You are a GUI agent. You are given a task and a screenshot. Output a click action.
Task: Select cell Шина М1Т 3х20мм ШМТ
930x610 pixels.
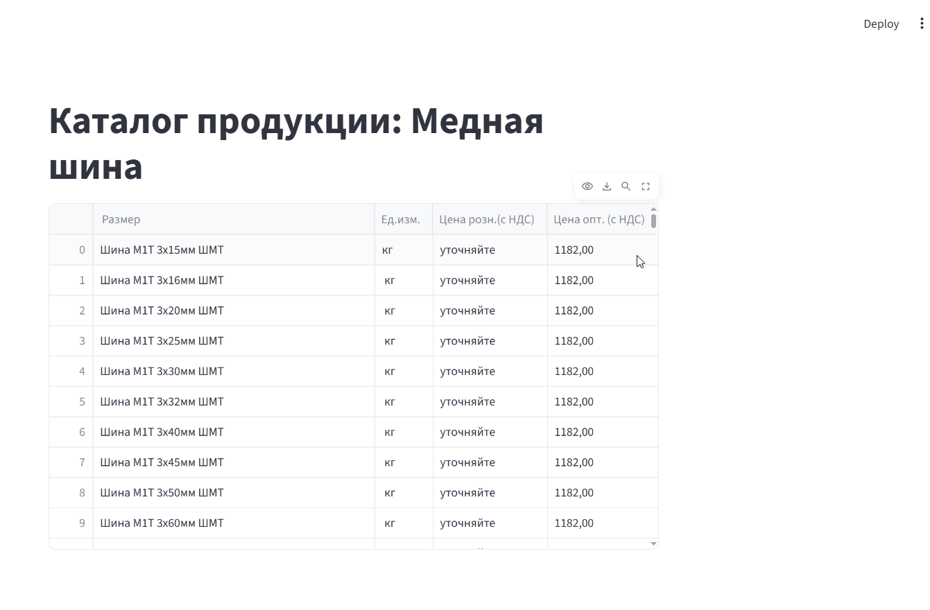234,311
